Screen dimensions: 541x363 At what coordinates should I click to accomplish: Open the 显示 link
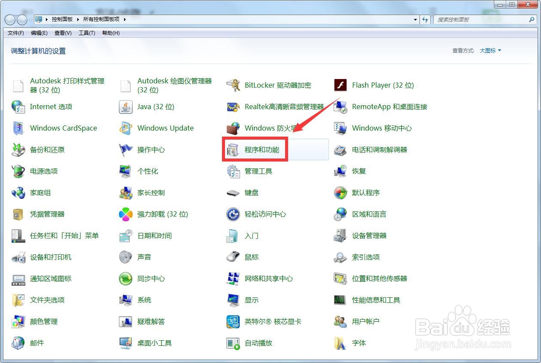click(252, 300)
